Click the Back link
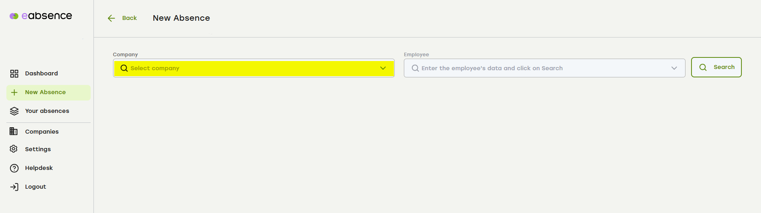This screenshot has width=761, height=213. point(129,18)
